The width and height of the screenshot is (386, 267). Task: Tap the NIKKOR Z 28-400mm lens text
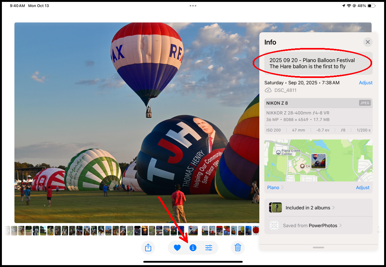tap(298, 113)
